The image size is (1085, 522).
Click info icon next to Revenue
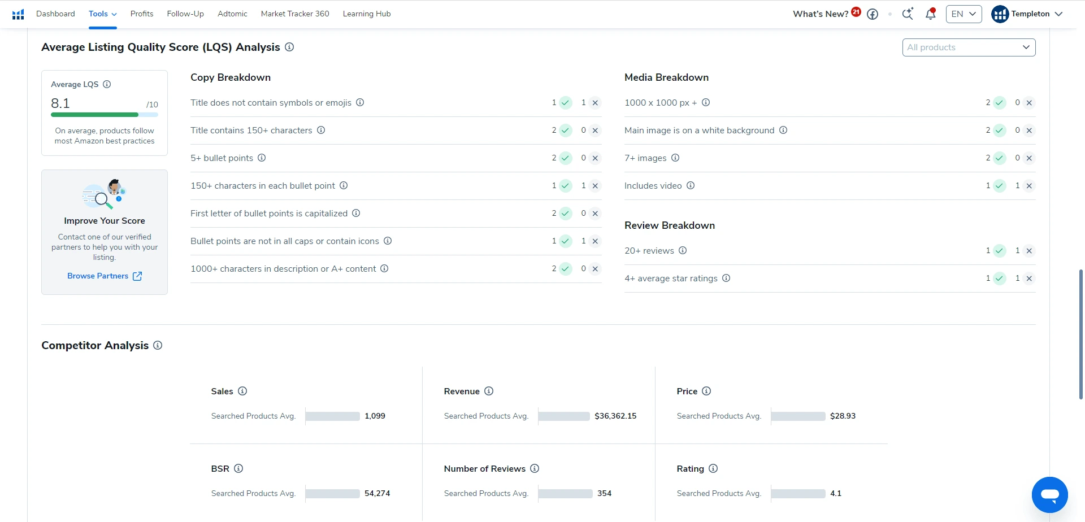[x=489, y=391]
